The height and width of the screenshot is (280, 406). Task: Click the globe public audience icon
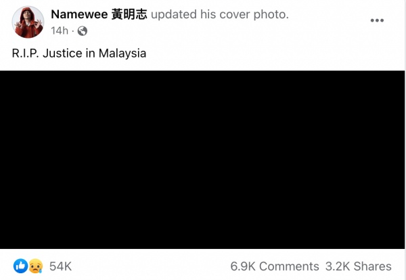tap(83, 31)
